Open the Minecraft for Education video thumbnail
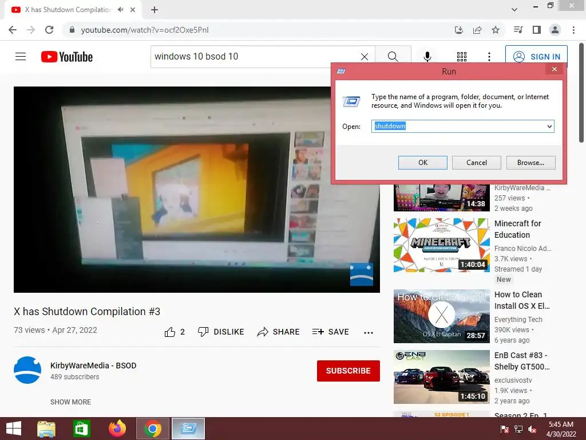Viewport: 586px width, 440px height. coord(441,245)
